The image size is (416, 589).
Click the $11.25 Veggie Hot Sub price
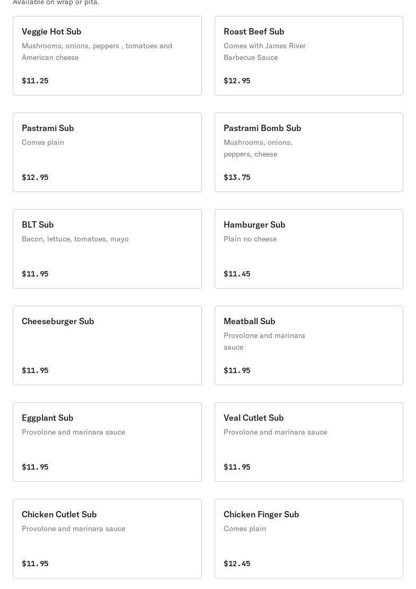pos(35,81)
